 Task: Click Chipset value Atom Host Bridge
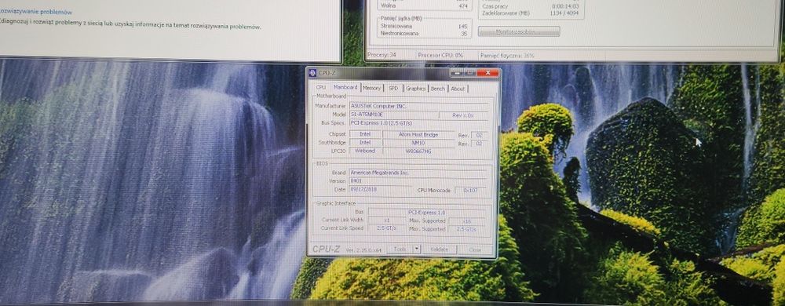click(x=418, y=135)
